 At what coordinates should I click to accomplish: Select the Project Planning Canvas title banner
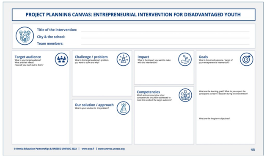(x=134, y=15)
